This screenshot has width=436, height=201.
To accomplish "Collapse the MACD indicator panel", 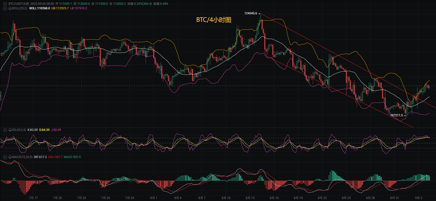I will click(5, 157).
